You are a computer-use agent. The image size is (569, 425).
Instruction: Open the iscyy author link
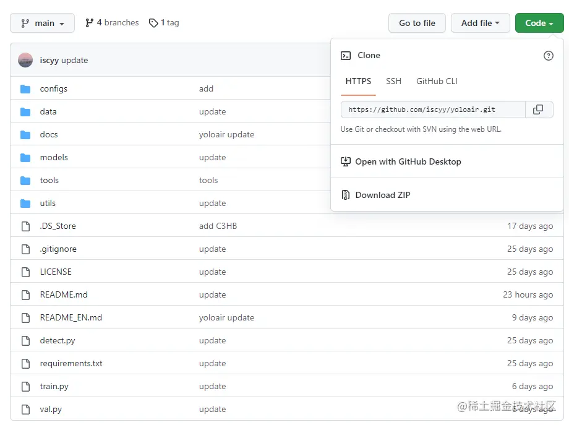coord(49,60)
